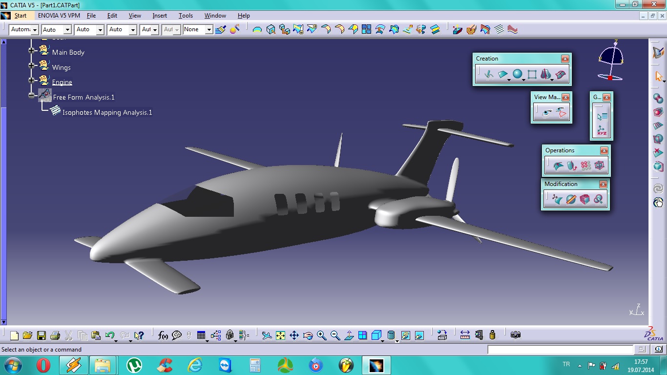This screenshot has width=667, height=375.
Task: Click the Paintbrush apply icon in top toolbar
Action: click(x=221, y=29)
